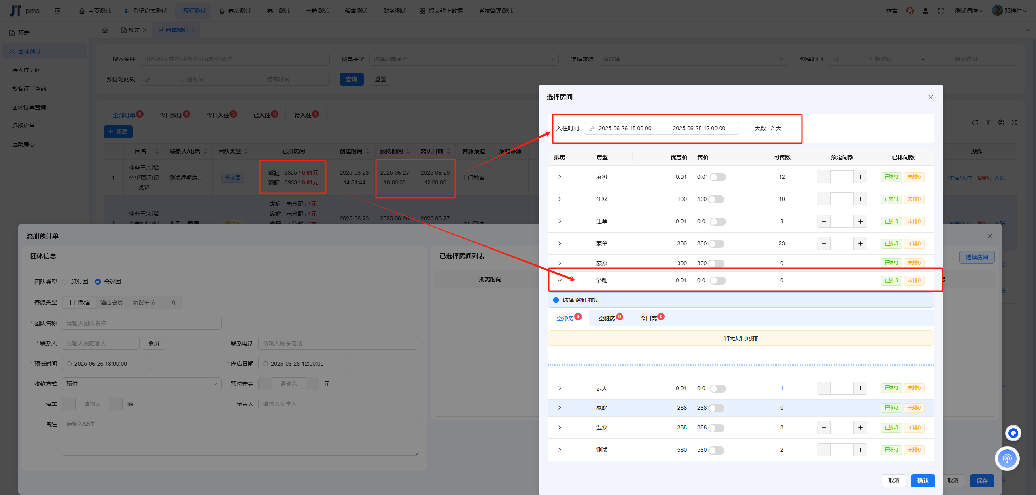Switch to the 空脏房 tab
1036x495 pixels.
607,318
